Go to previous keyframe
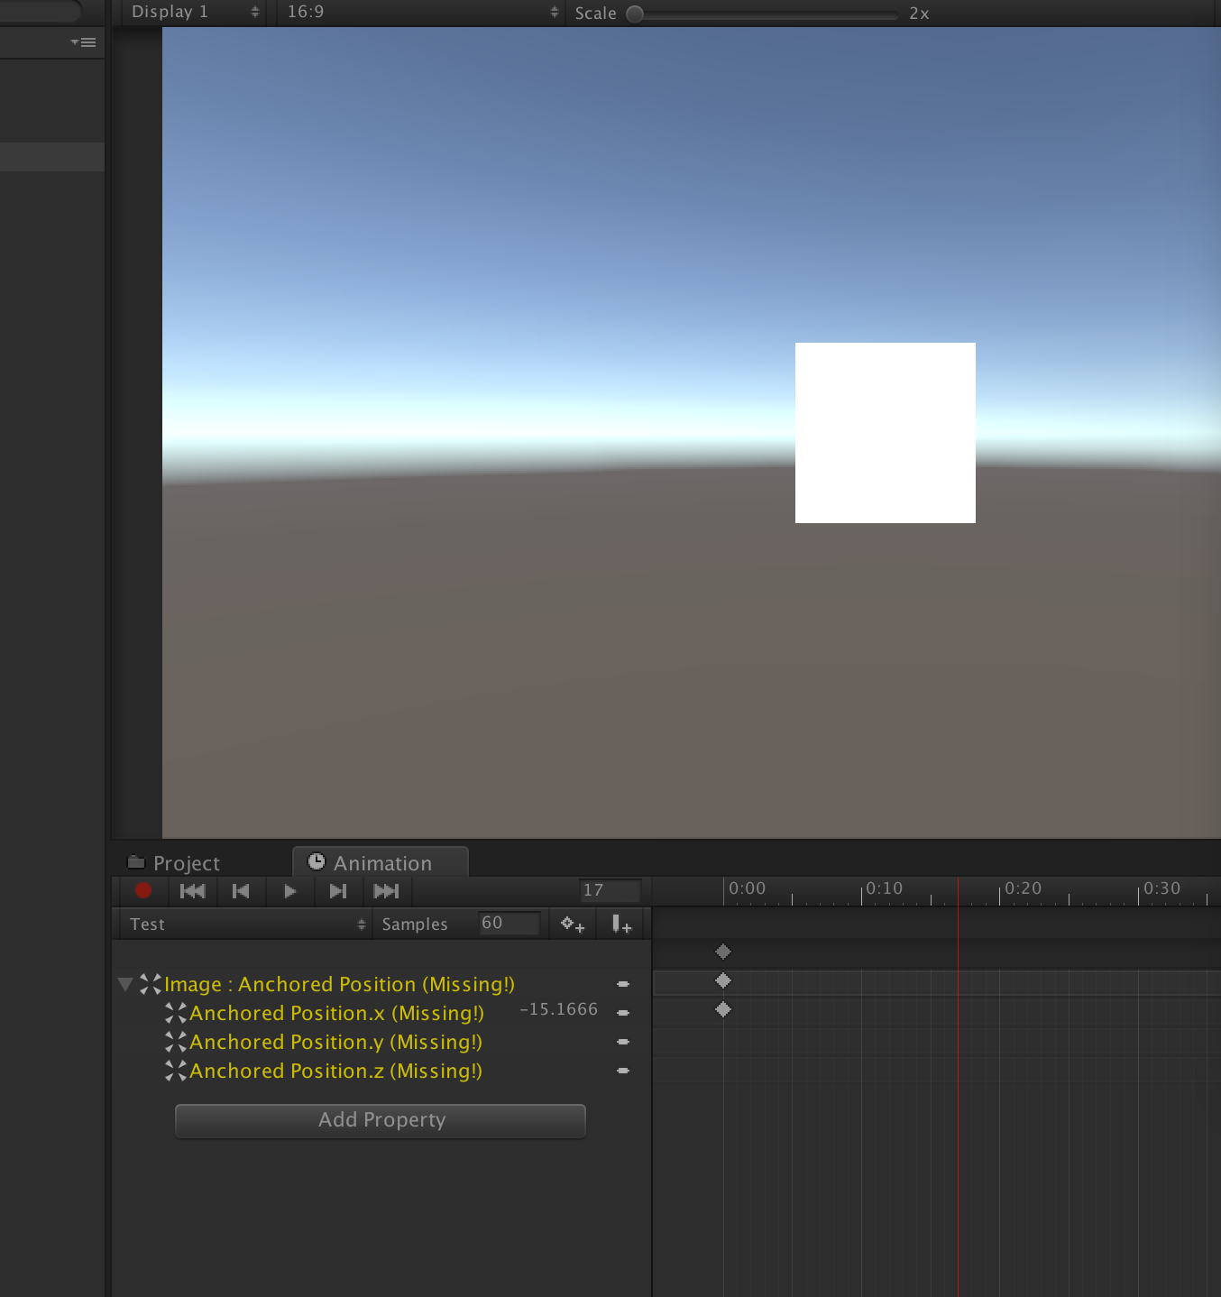This screenshot has width=1221, height=1297. click(x=241, y=891)
